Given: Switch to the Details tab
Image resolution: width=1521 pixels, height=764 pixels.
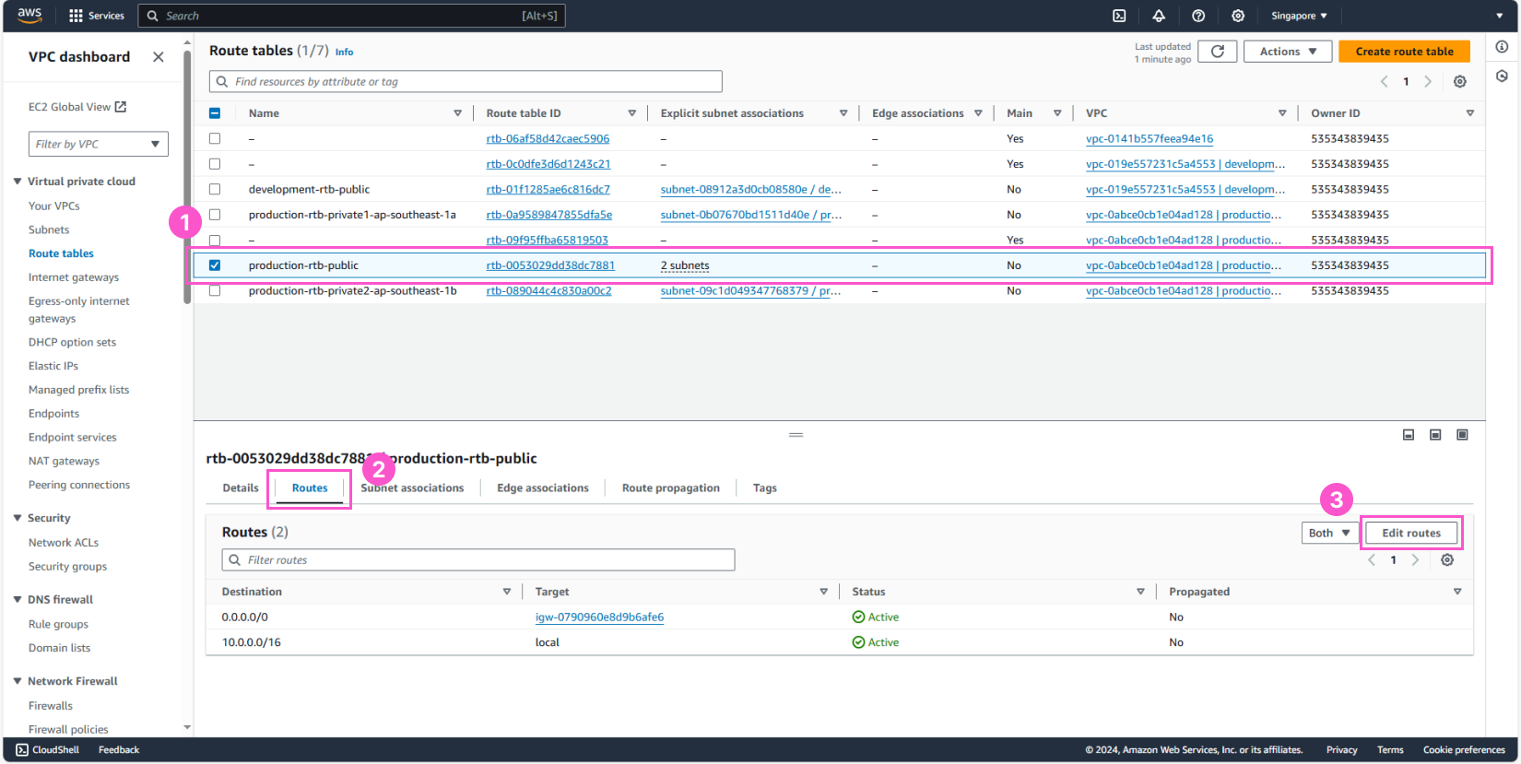Looking at the screenshot, I should click(241, 488).
